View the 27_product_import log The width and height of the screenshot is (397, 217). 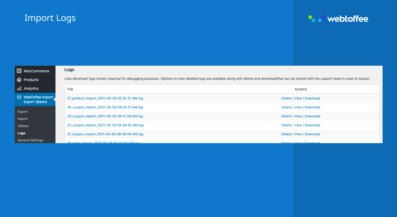(x=298, y=98)
